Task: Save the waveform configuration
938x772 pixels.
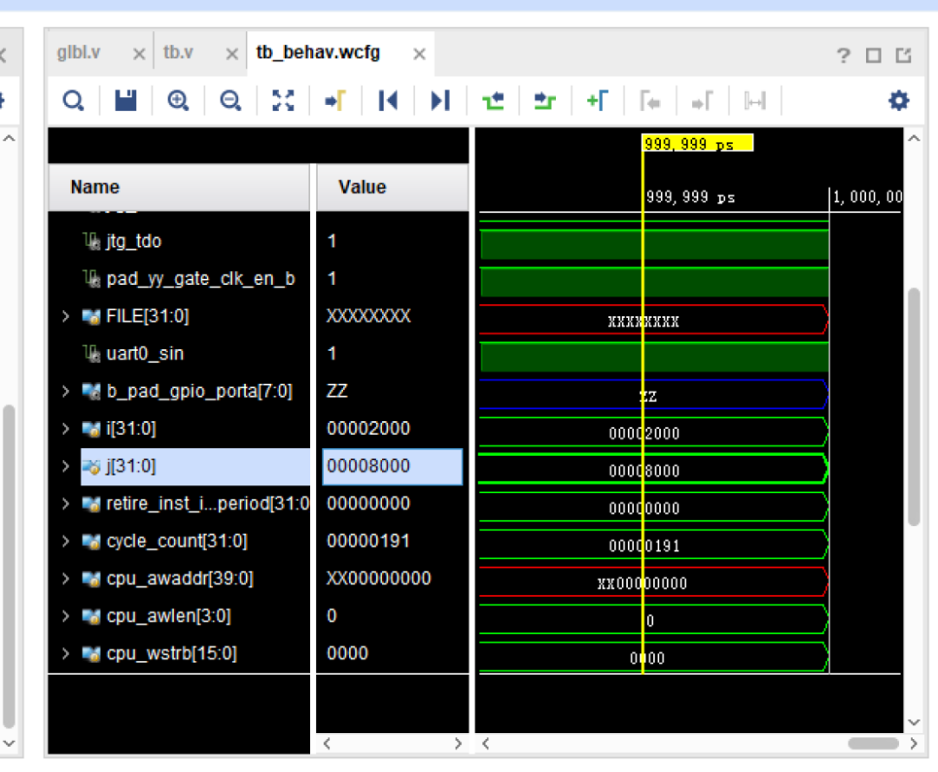Action: click(126, 101)
